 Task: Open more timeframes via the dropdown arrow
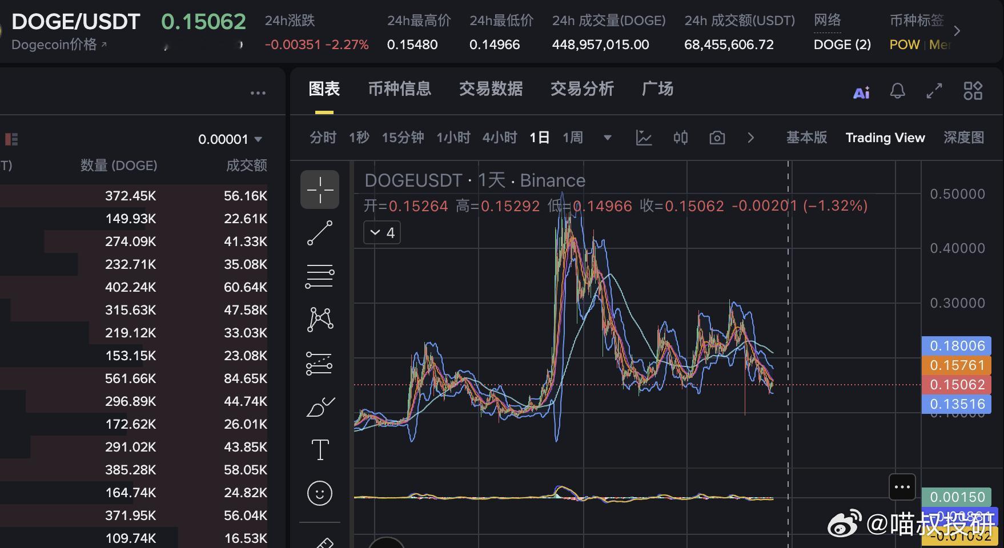coord(607,138)
